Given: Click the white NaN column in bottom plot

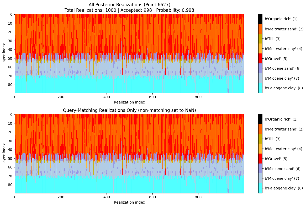Looking at the screenshot, I should pyautogui.click(x=217, y=157).
